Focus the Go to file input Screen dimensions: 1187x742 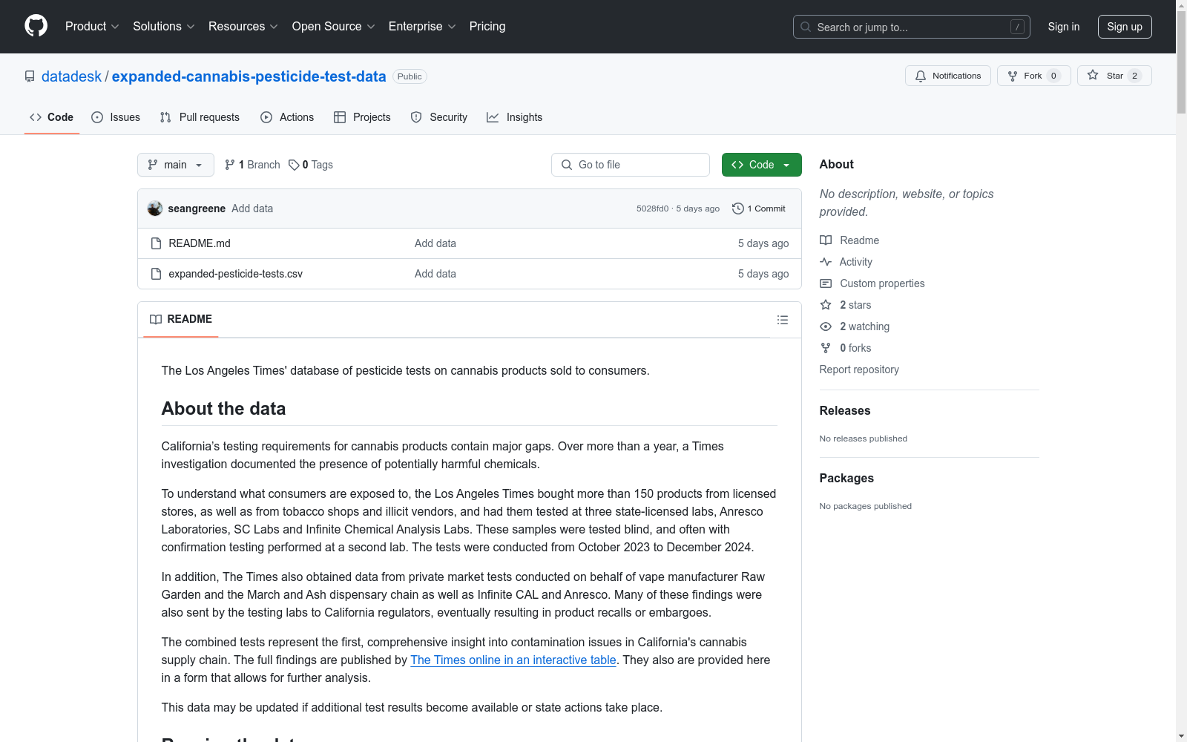(631, 165)
